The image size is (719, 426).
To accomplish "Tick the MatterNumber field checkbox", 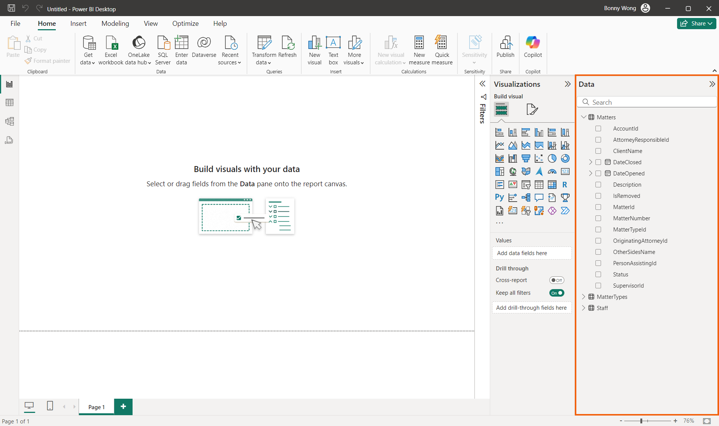I will pos(598,218).
